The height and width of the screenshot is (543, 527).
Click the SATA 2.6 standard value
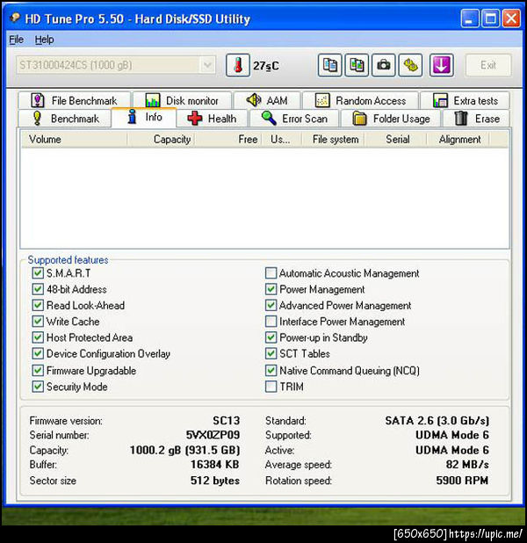[x=437, y=420]
